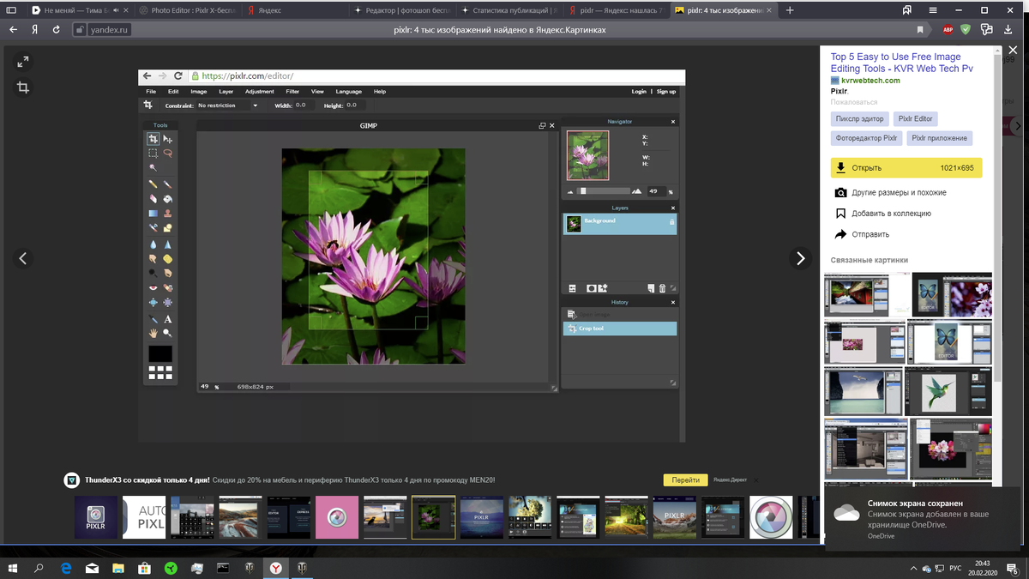The image size is (1029, 579).
Task: Show more tags with the right chevron
Action: pyautogui.click(x=1017, y=126)
